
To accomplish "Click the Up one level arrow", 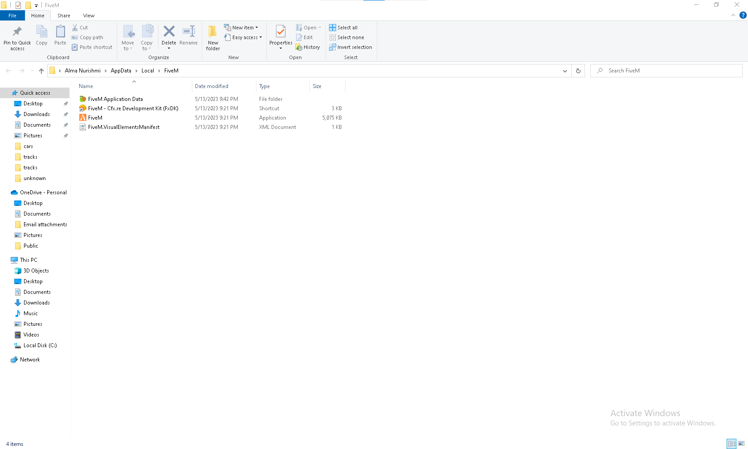I will point(41,71).
